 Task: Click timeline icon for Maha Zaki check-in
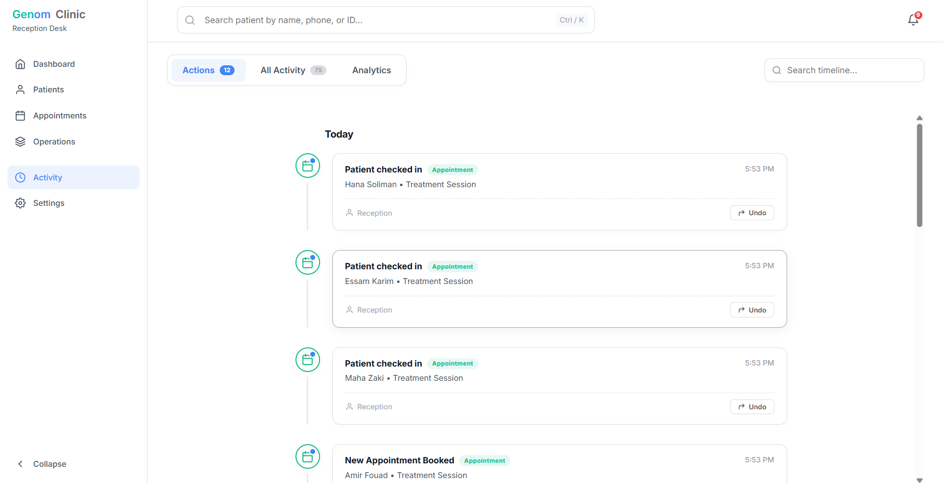308,360
